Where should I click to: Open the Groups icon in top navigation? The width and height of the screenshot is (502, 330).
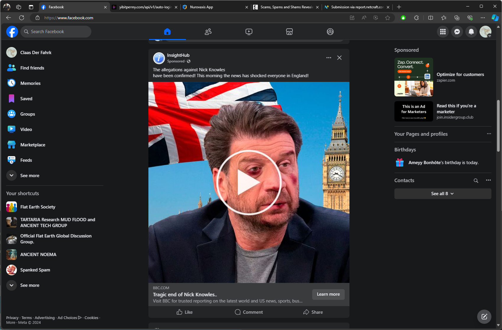(330, 32)
